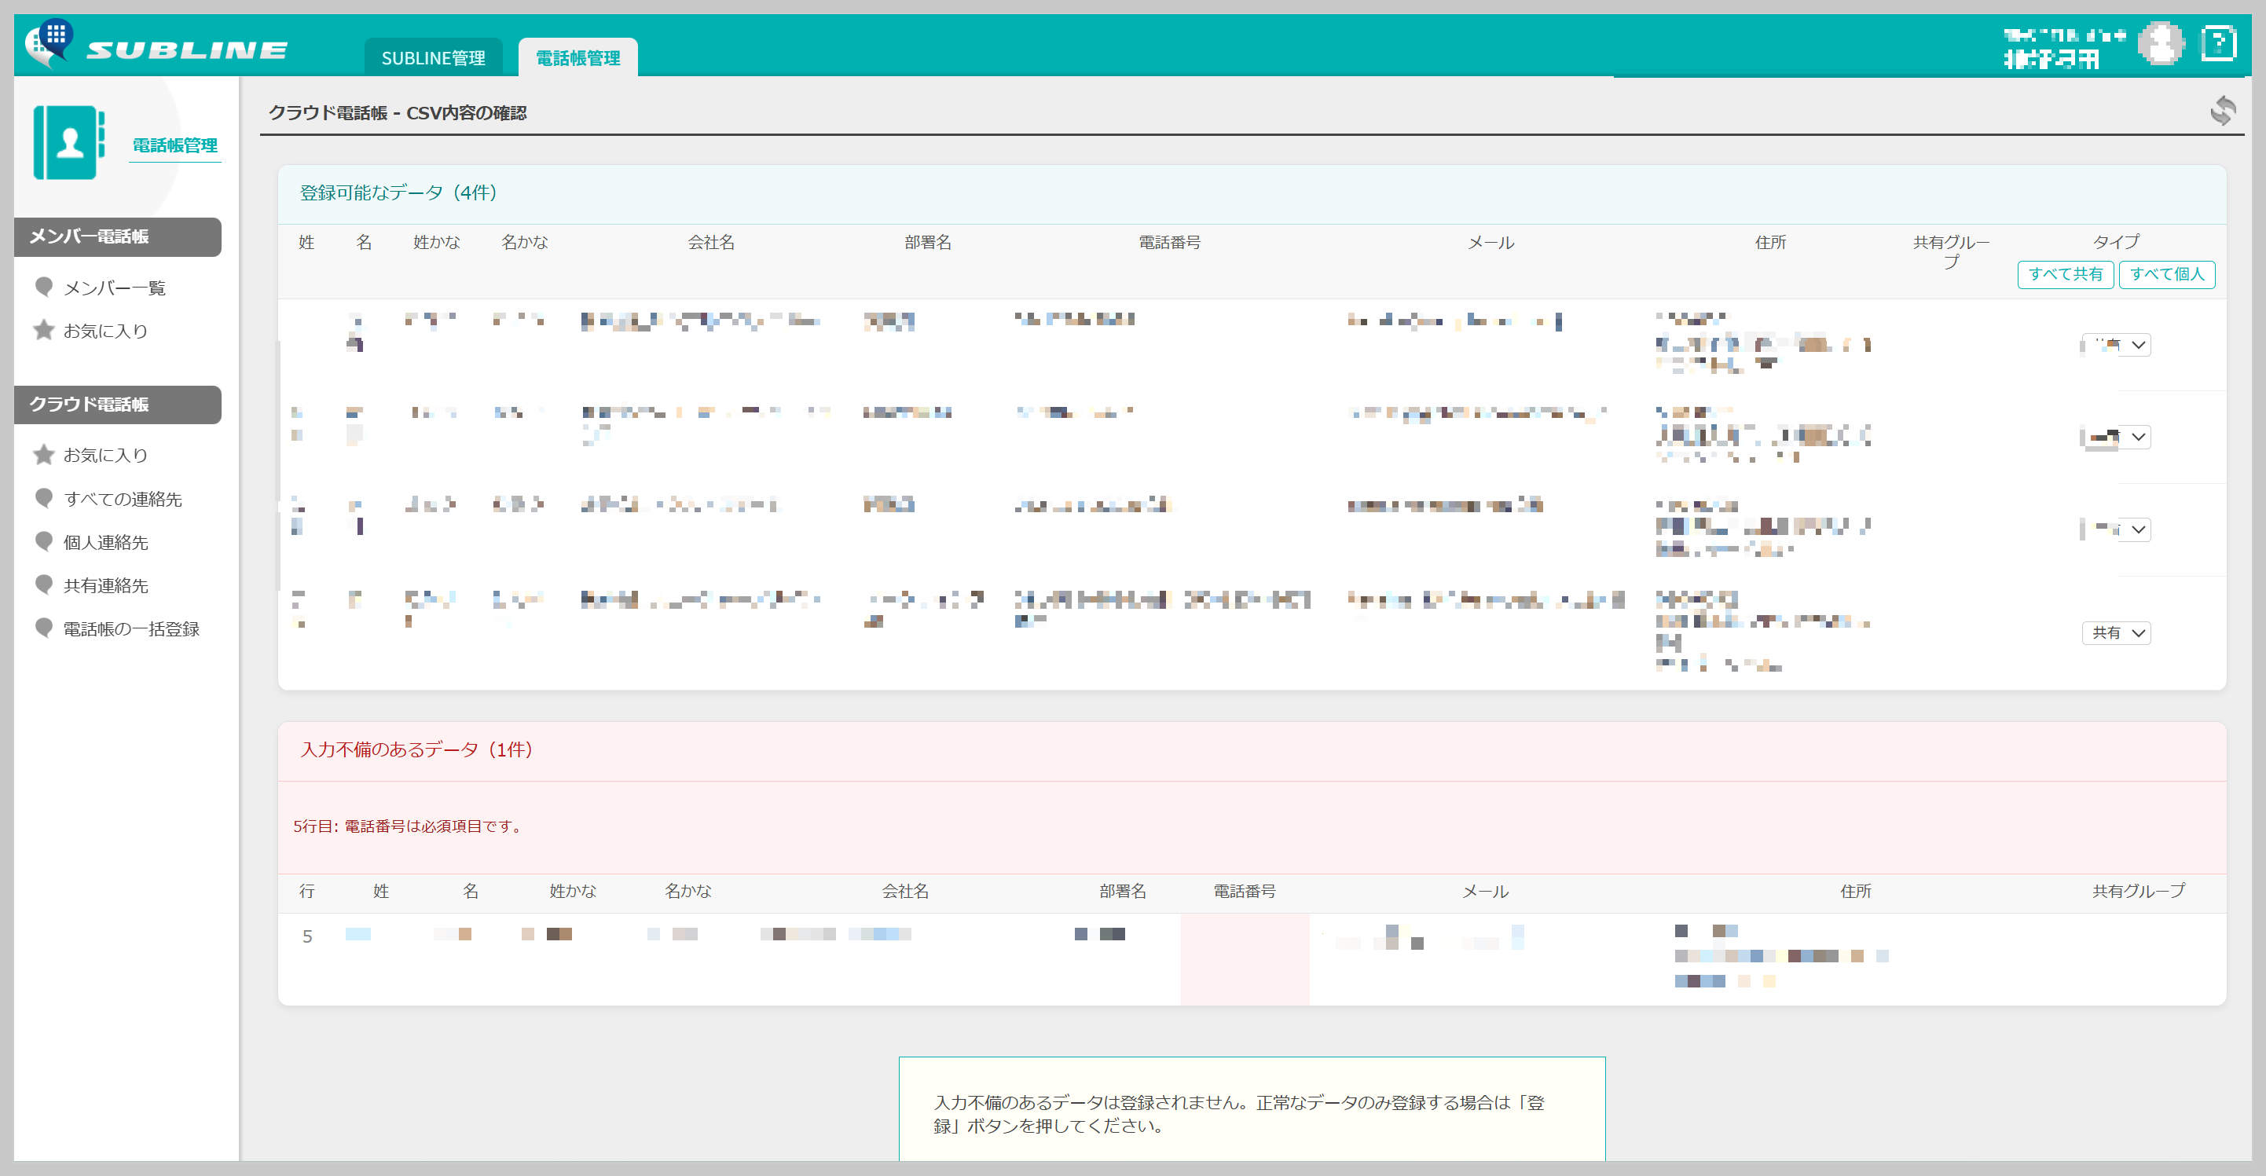Expand the 共有 type dropdown in fourth row
This screenshot has height=1176, width=2266.
pos(2117,632)
